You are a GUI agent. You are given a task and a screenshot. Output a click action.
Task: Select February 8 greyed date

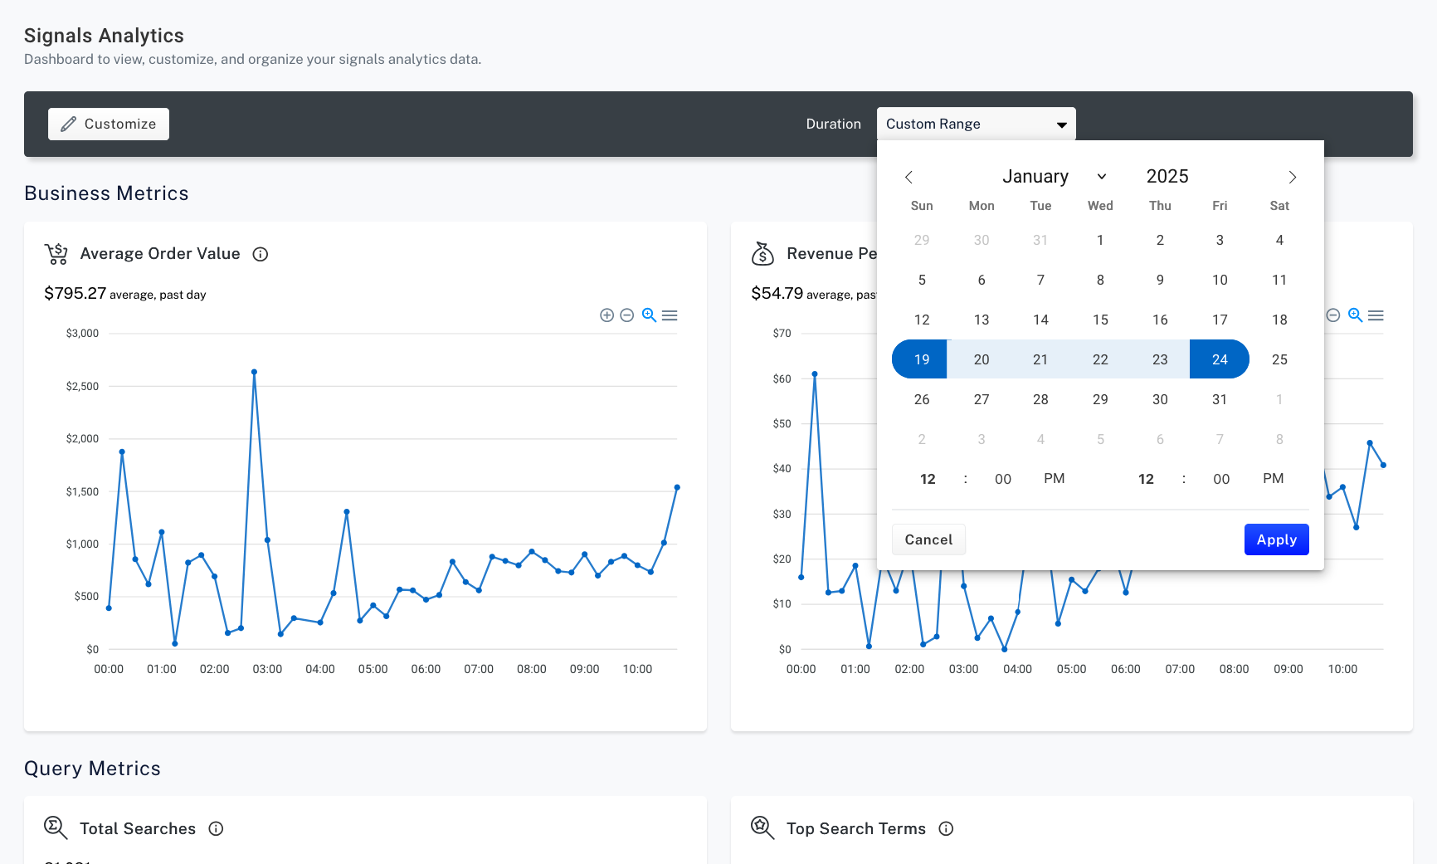point(1279,439)
